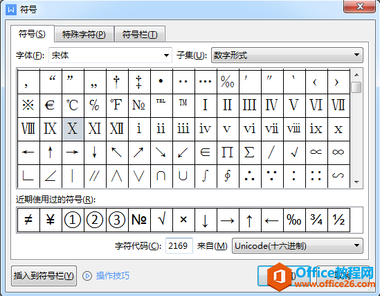Click the dagger symbol cell
The image size is (380, 296).
(x=117, y=82)
